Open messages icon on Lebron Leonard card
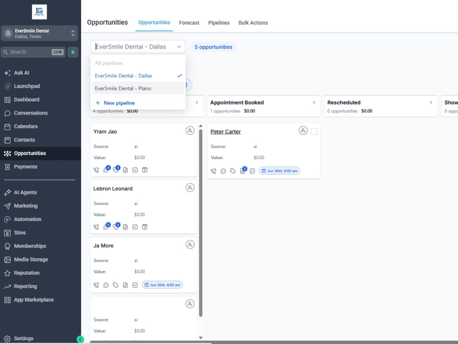This screenshot has width=458, height=344. click(106, 227)
